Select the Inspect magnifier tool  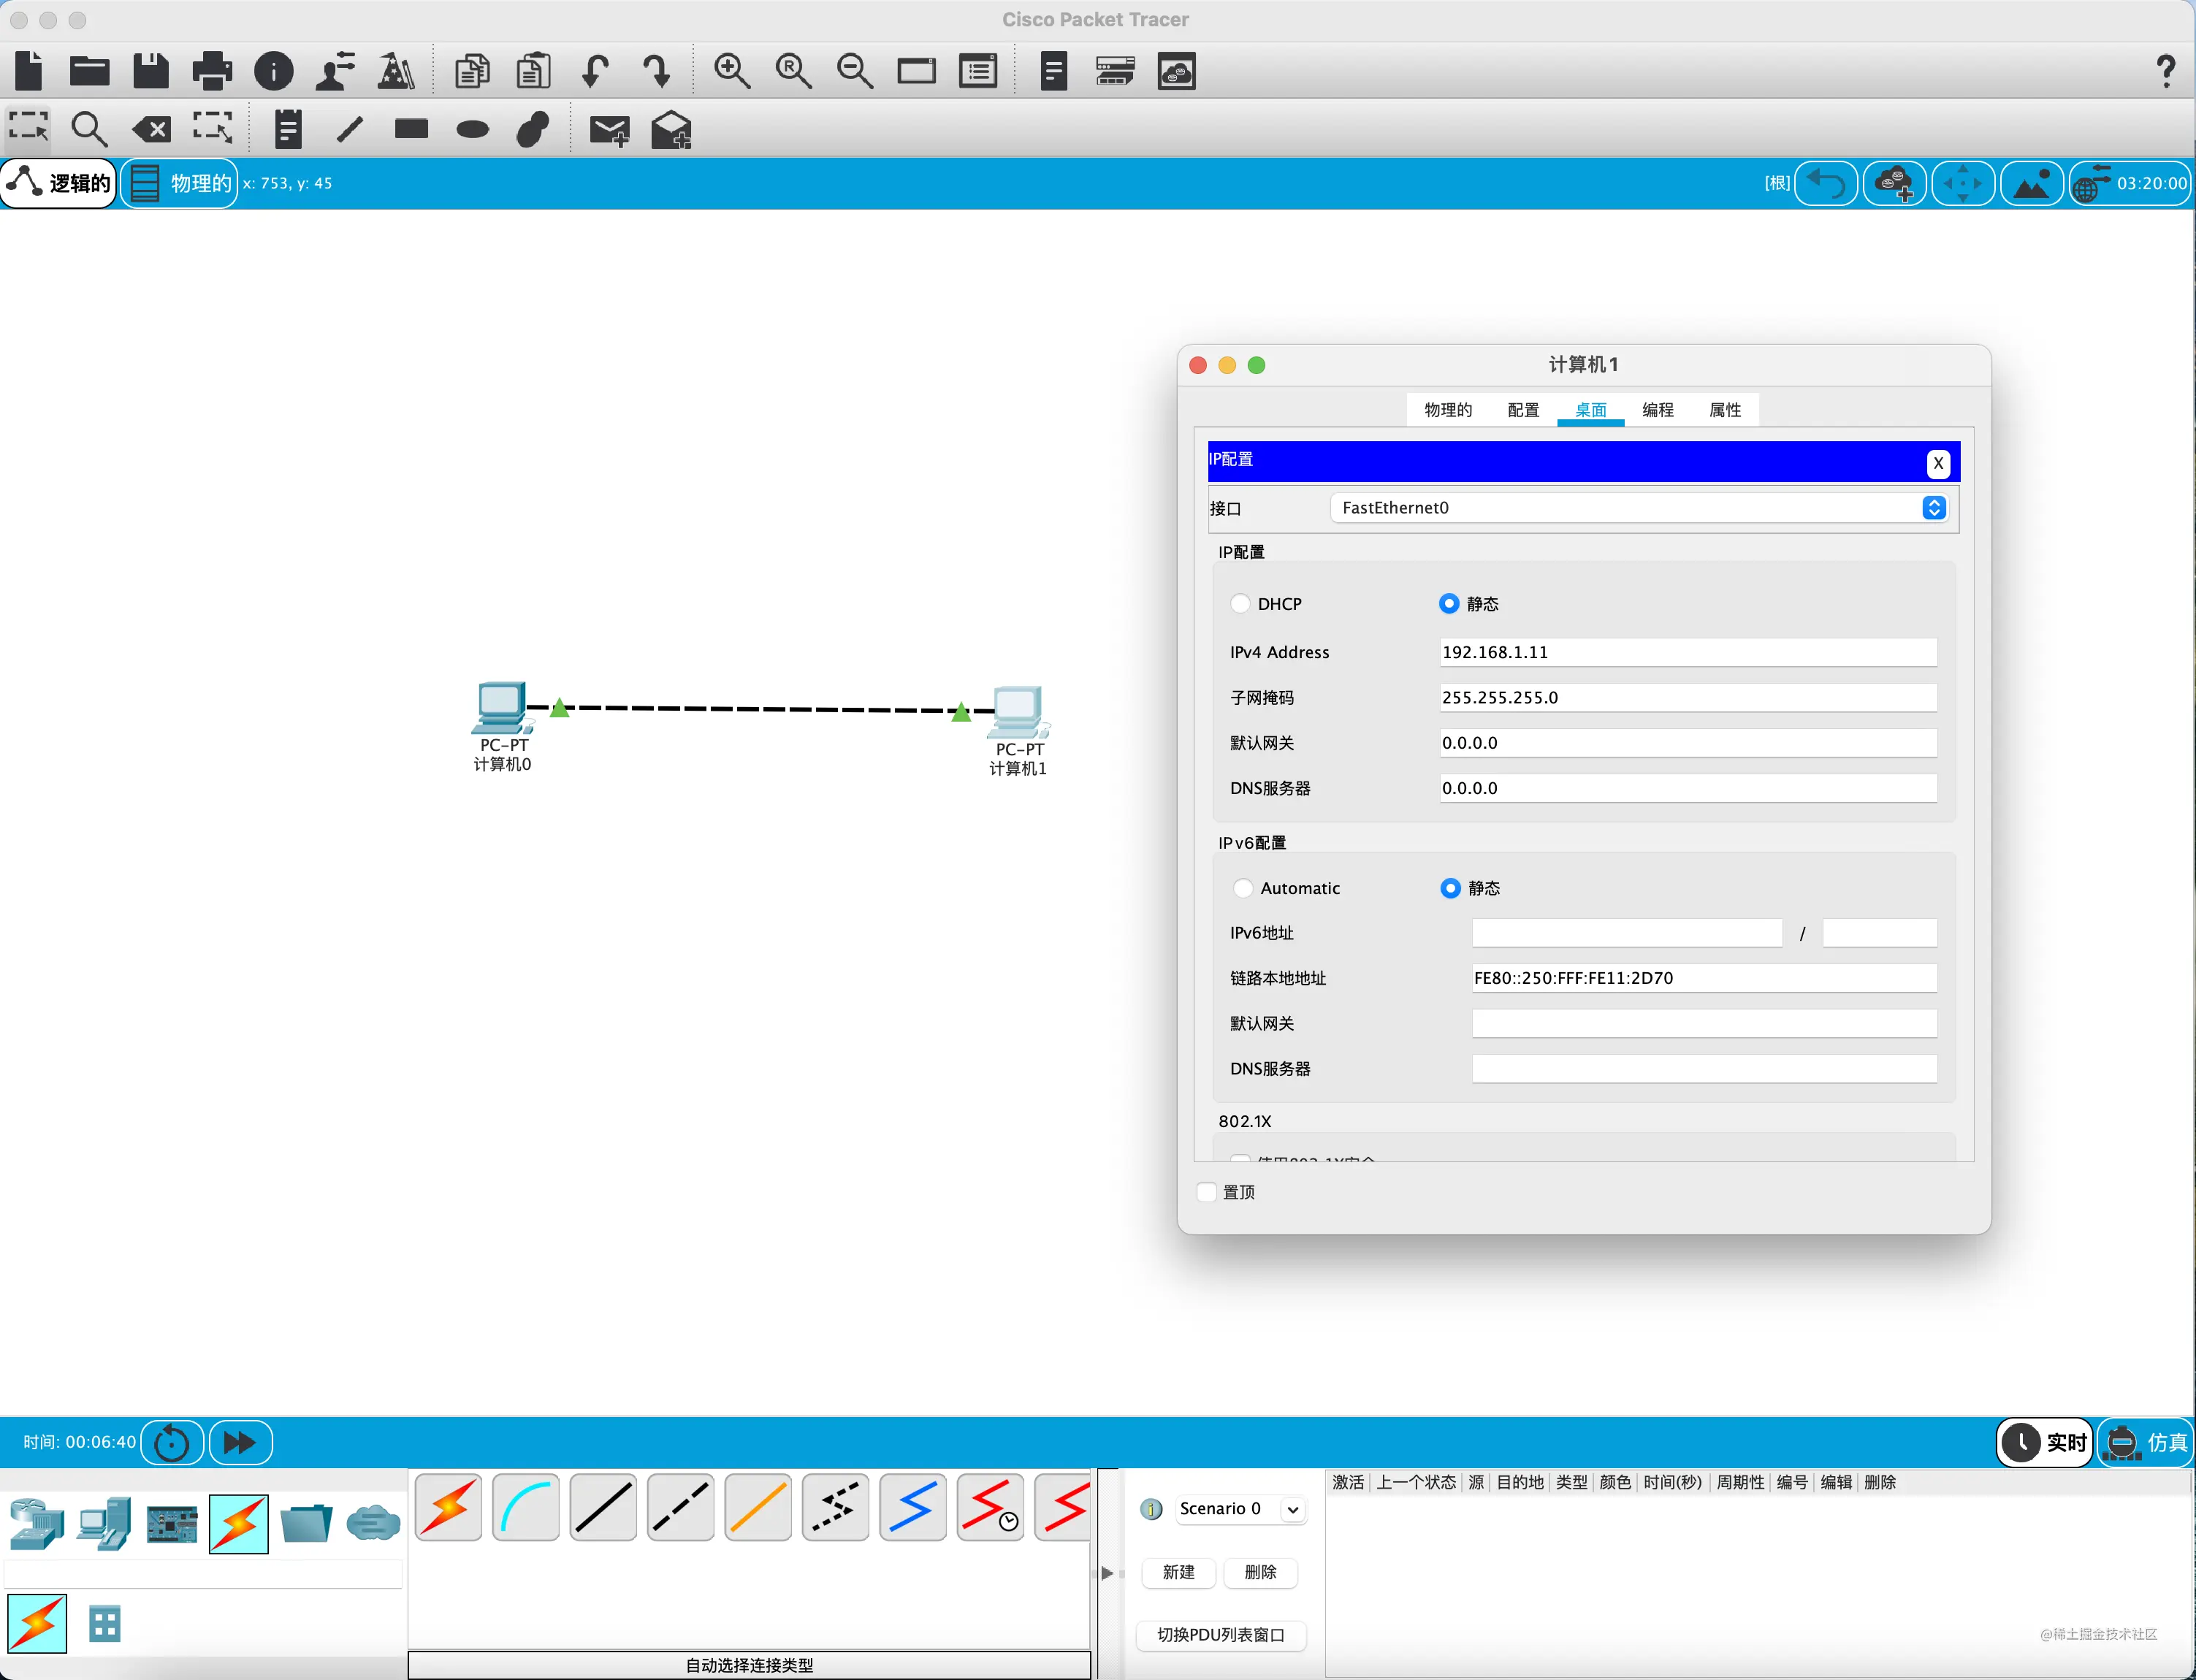tap(89, 129)
